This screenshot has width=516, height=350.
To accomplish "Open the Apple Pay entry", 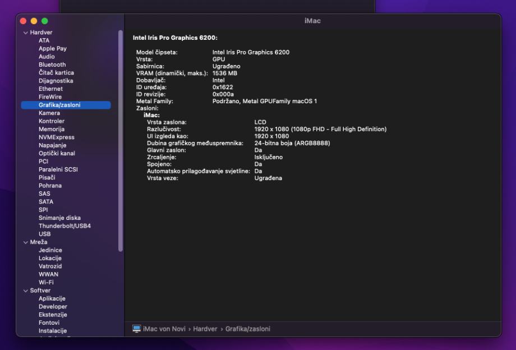I will tap(52, 49).
